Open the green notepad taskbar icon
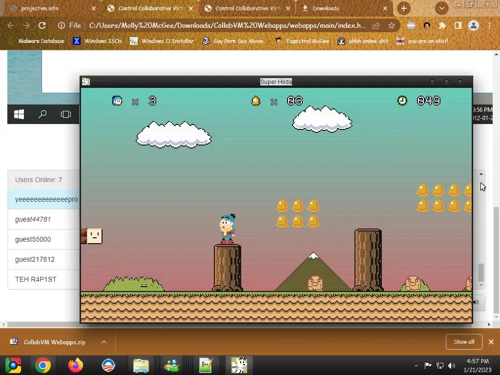Image resolution: width=500 pixels, height=375 pixels. pos(206,365)
